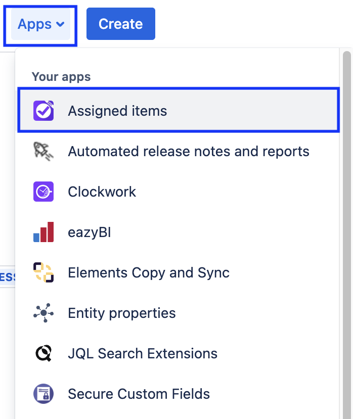Click the rocket icon for Automated release notes
The height and width of the screenshot is (419, 353).
[43, 151]
